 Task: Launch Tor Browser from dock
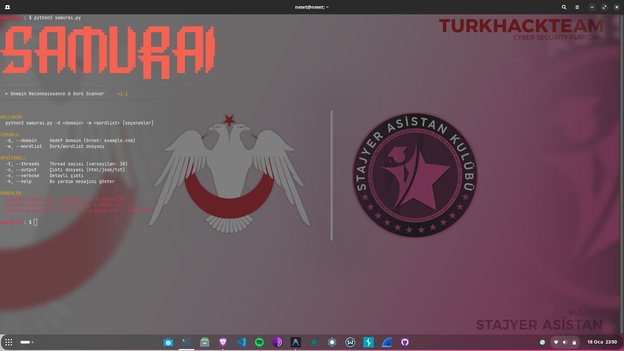tap(278, 342)
